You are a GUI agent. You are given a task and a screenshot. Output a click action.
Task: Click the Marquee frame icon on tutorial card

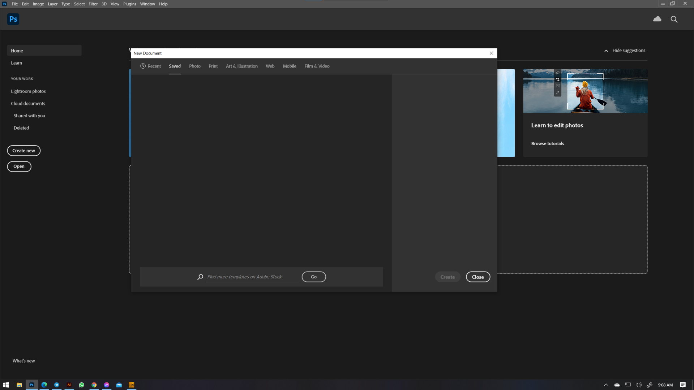coord(558,86)
